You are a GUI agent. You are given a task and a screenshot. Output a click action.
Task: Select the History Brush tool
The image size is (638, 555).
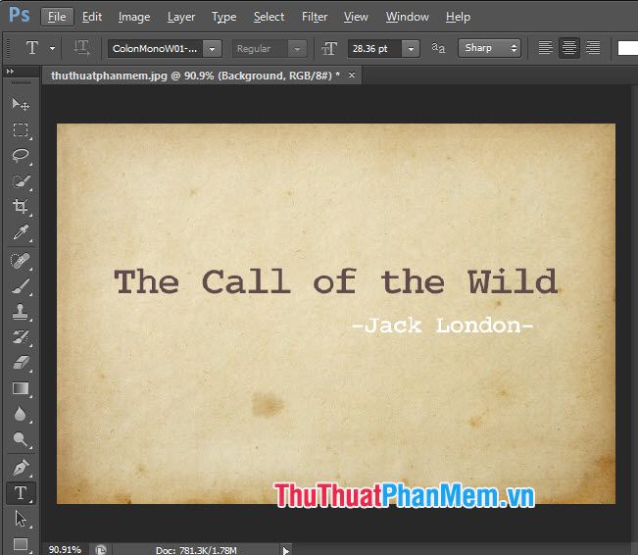coord(21,337)
